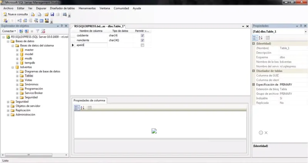308x163 pixels.
Task: Open the Diseñador de tablas menu
Action: [62, 8]
